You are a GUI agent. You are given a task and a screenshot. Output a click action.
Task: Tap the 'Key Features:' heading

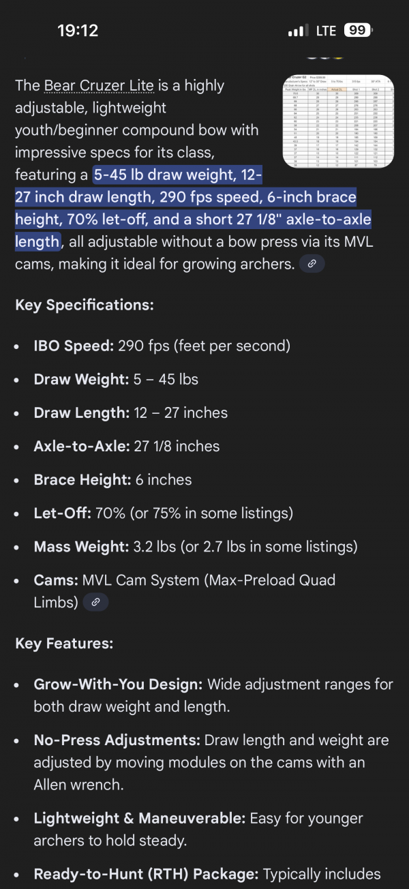64,643
